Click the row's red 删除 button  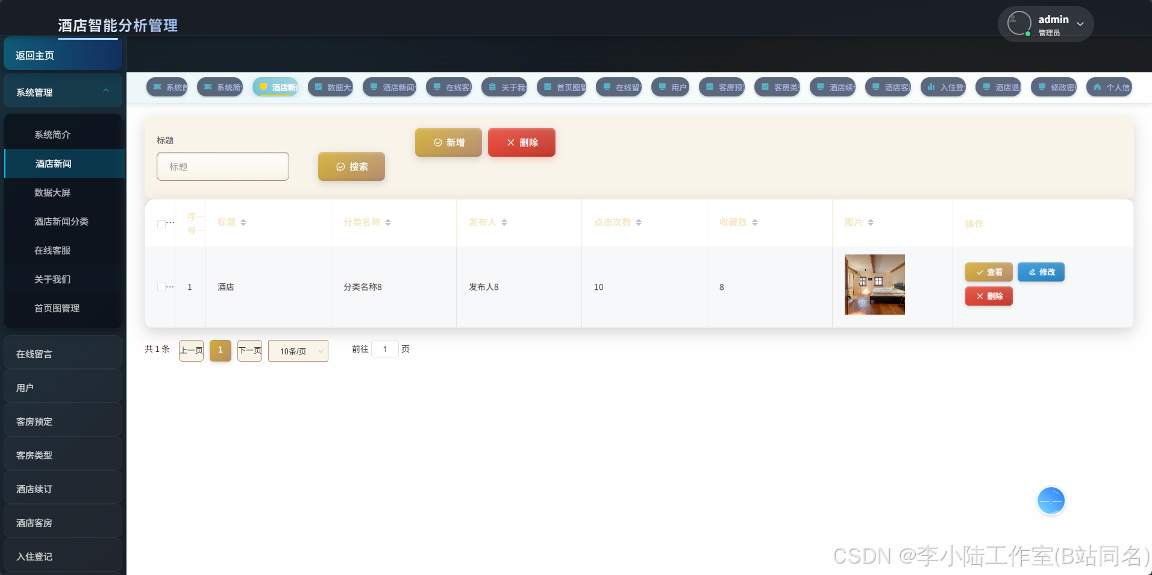(x=989, y=296)
